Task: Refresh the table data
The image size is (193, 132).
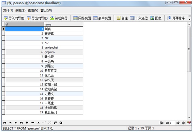Action: (x=55, y=123)
